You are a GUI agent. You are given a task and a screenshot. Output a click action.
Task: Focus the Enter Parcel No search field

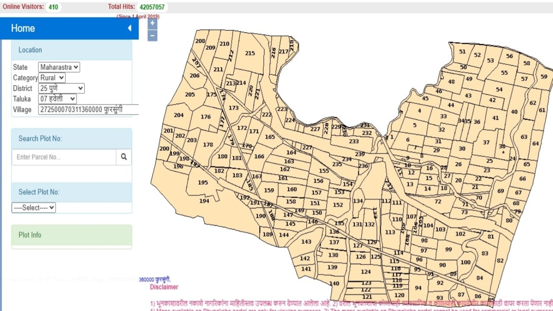pos(64,157)
